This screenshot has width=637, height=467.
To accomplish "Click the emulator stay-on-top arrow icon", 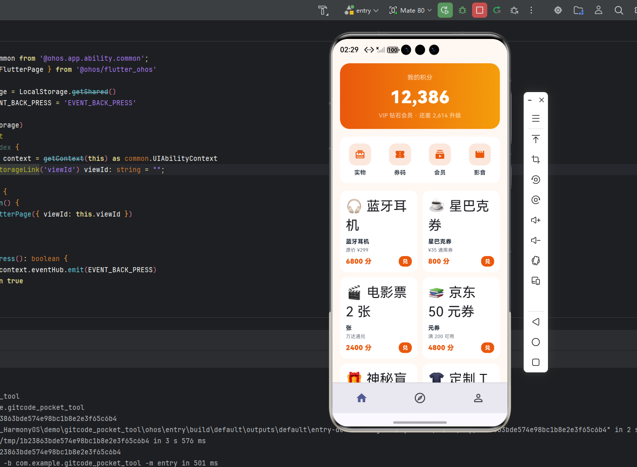I will click(536, 139).
